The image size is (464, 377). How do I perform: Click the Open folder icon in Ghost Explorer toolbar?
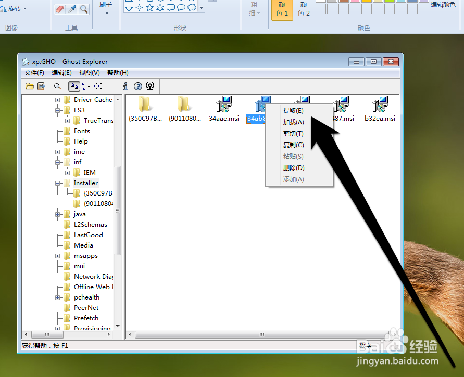29,86
